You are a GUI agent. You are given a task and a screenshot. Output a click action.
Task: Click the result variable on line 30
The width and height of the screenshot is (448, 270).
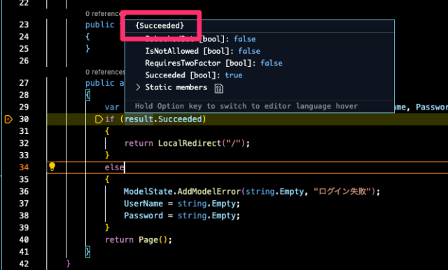pos(139,119)
